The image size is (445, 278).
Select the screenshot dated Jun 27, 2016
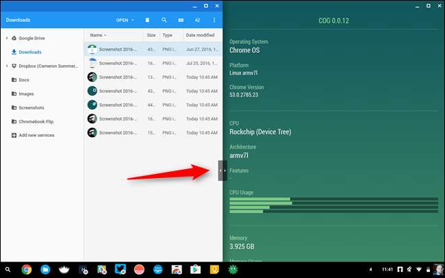(153, 49)
